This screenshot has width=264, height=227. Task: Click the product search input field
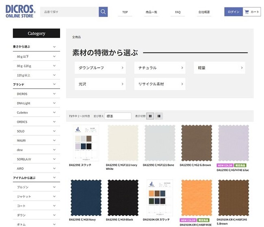point(69,12)
